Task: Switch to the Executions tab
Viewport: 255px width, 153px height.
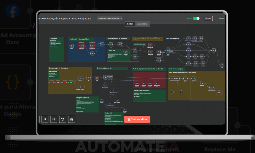Action: pyautogui.click(x=142, y=24)
